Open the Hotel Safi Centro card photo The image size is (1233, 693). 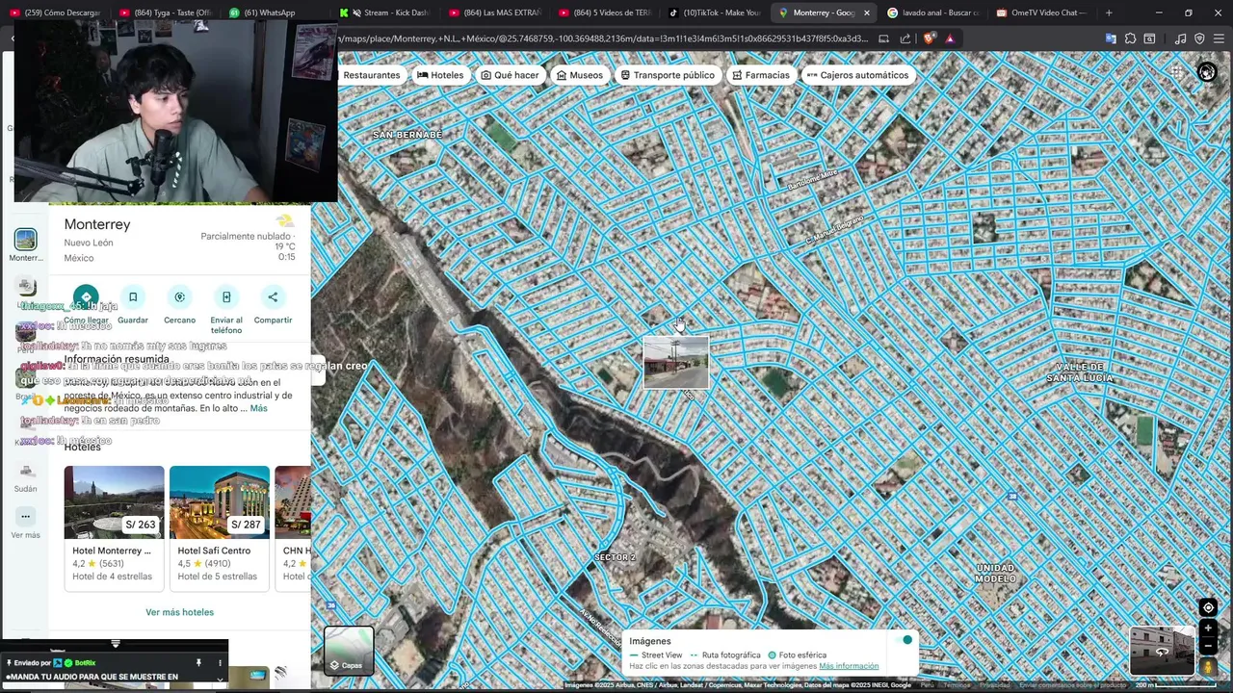pos(220,502)
